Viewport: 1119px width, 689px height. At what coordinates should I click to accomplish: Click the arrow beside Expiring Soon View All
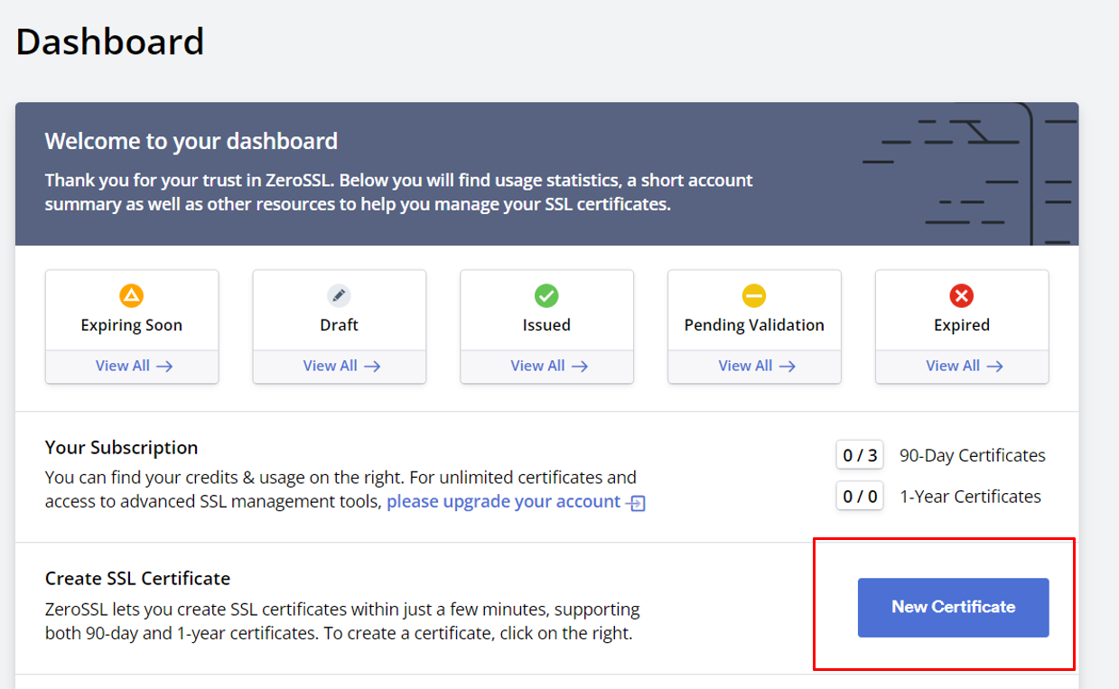pyautogui.click(x=164, y=366)
